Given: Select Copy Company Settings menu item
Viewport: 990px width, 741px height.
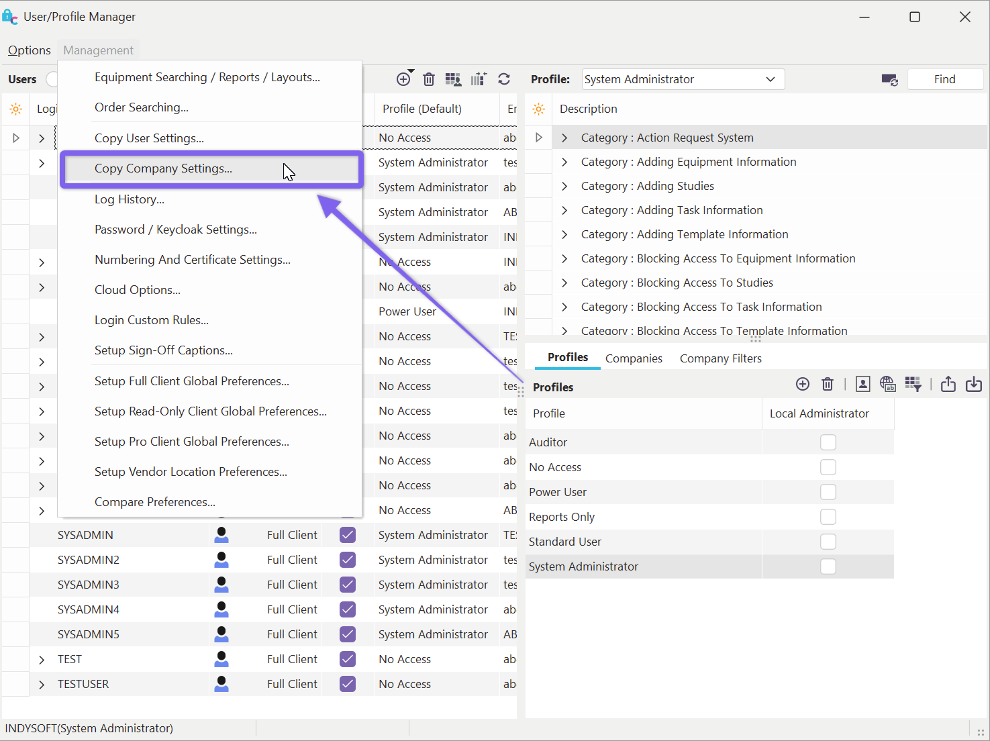Looking at the screenshot, I should [163, 168].
